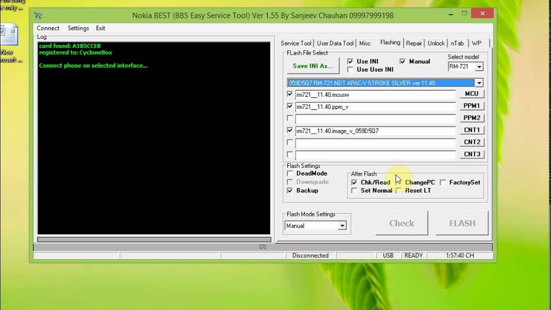Click the MCU file browse button
This screenshot has width=551, height=310.
click(472, 94)
